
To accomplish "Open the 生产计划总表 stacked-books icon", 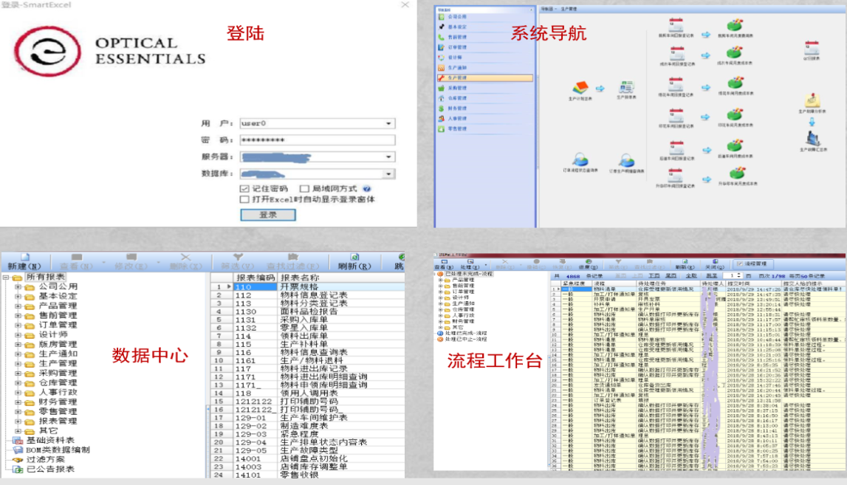I will coord(580,88).
